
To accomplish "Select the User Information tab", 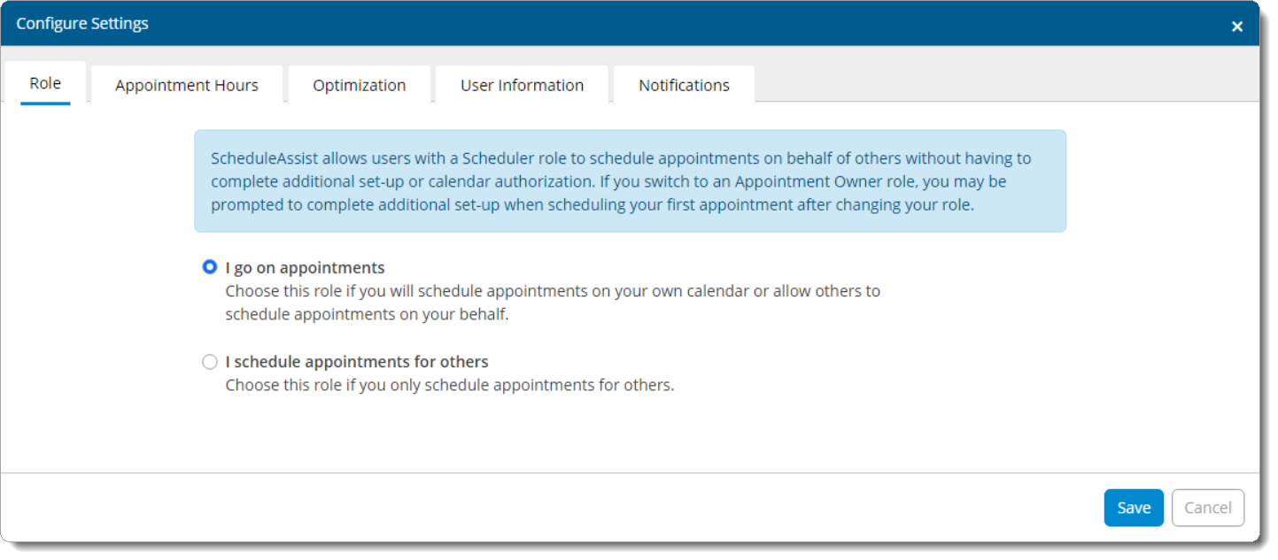I will click(x=522, y=86).
